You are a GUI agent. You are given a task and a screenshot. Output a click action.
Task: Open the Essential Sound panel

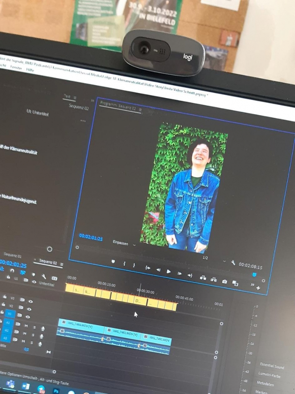point(272,366)
